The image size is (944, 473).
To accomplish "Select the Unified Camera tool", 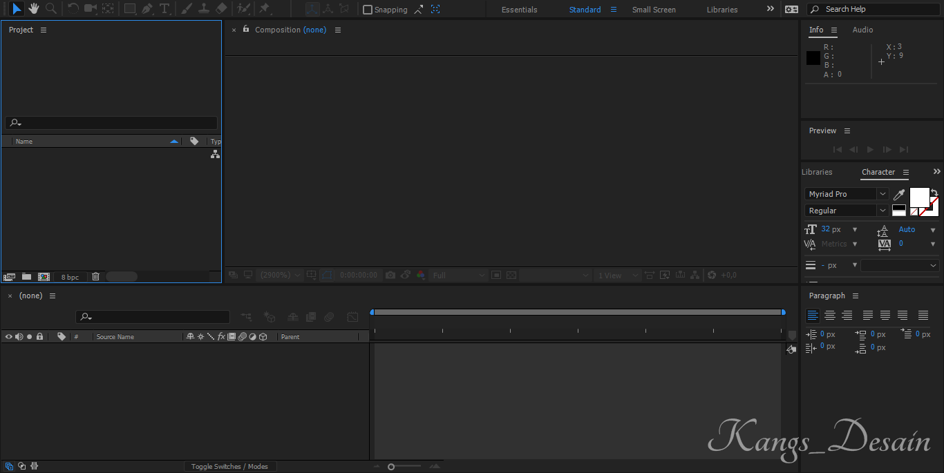I will (x=91, y=9).
